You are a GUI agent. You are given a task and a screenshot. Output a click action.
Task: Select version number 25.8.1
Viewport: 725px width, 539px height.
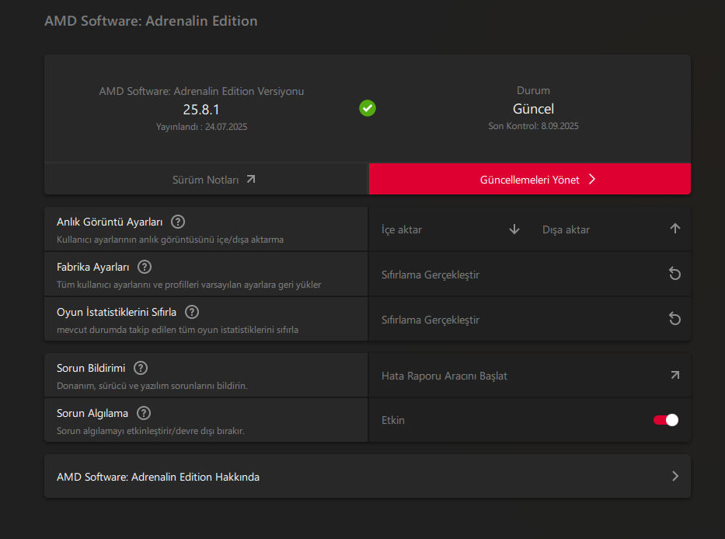point(201,110)
